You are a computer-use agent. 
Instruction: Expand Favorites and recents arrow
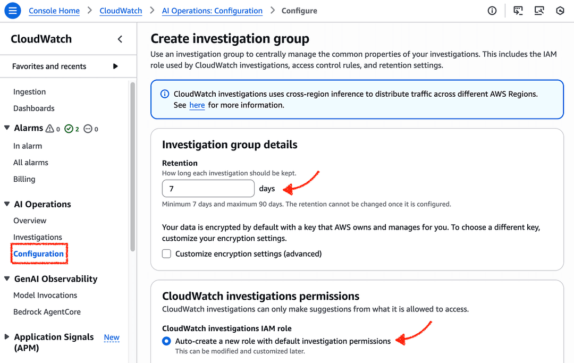click(x=115, y=66)
